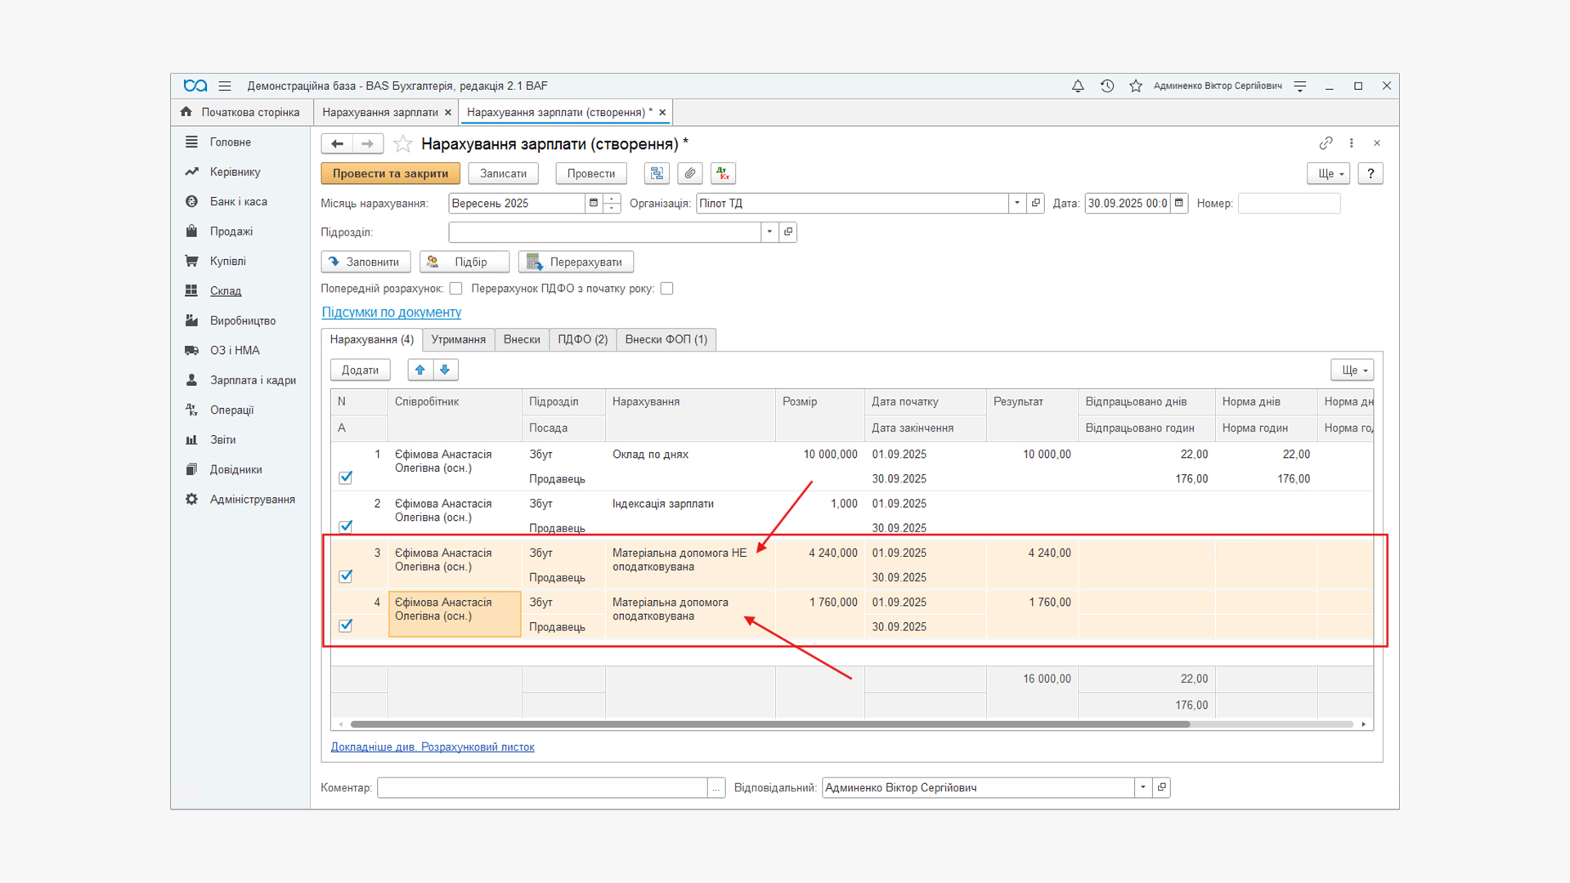
Task: Click the notifications bell icon
Action: click(1078, 86)
